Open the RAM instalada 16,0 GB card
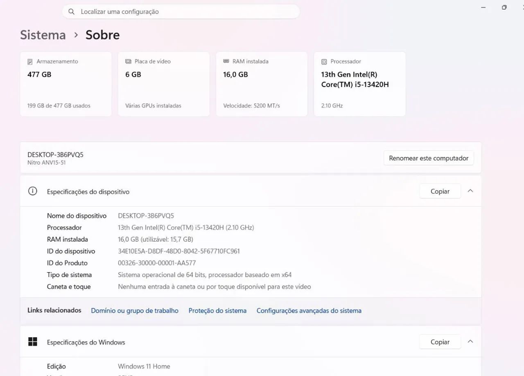524x376 pixels. click(262, 84)
